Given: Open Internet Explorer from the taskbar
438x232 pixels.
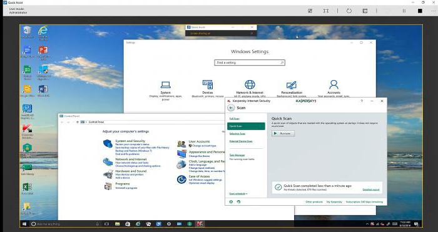Looking at the screenshot, I should click(x=138, y=224).
